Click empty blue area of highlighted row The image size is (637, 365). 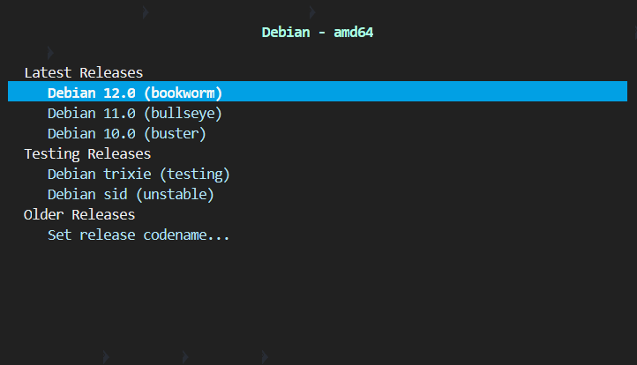click(423, 93)
